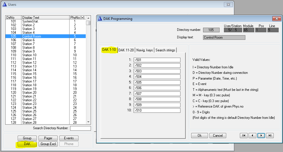Click the Pager button
Screen dimensions: 283x152
[48, 138]
